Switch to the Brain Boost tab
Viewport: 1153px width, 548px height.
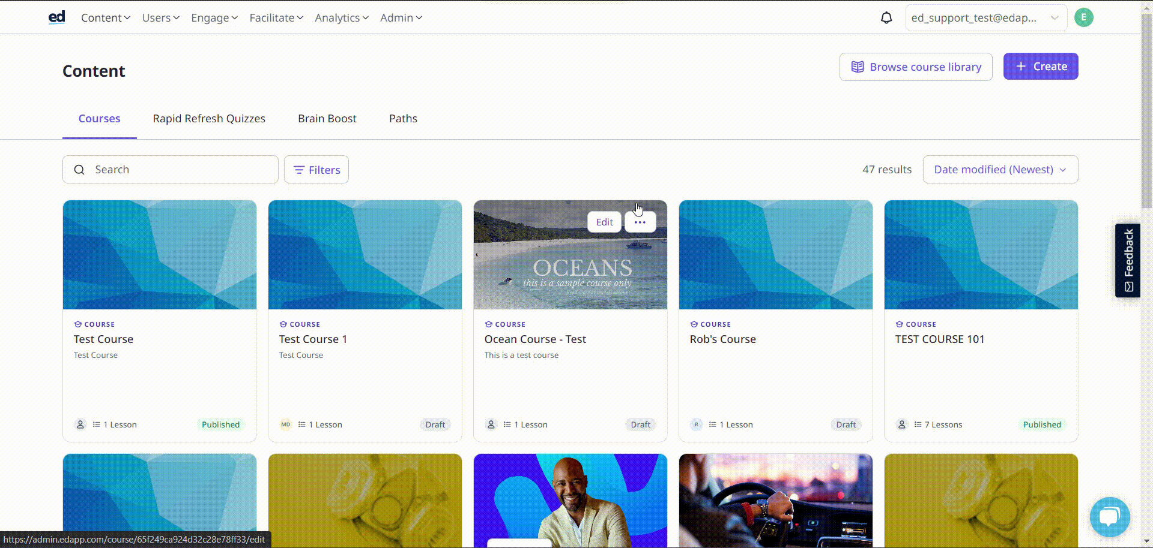(327, 119)
